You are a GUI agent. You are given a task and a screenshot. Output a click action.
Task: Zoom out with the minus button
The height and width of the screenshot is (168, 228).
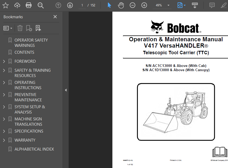coord(133,5)
